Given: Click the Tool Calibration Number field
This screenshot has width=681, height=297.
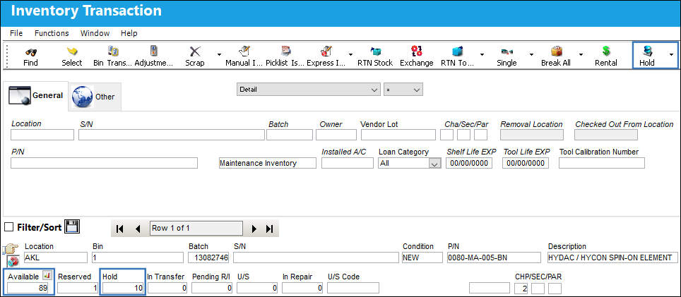Looking at the screenshot, I should pos(601,163).
